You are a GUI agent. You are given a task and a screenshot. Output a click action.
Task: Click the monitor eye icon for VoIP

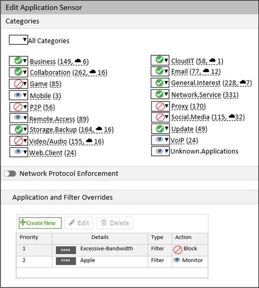[x=159, y=139]
